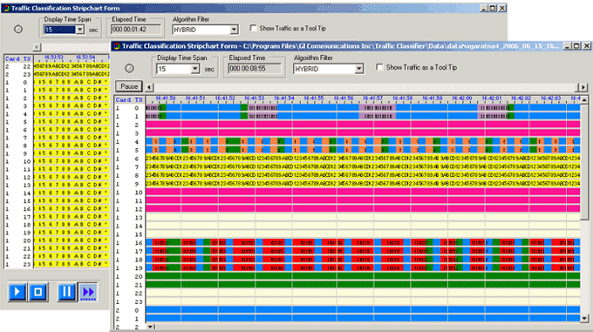593x332 pixels.
Task: Open Display Time Span dropdown in the back window
Action: [80, 30]
